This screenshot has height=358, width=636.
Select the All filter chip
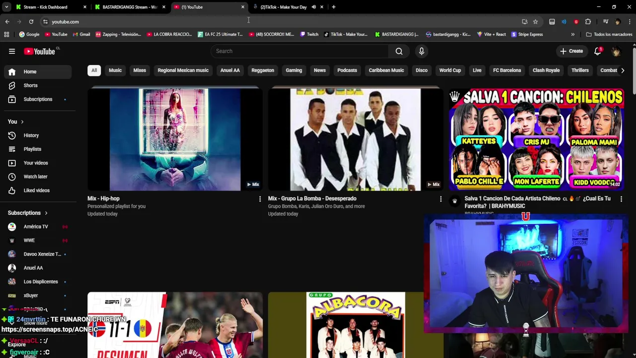(94, 70)
